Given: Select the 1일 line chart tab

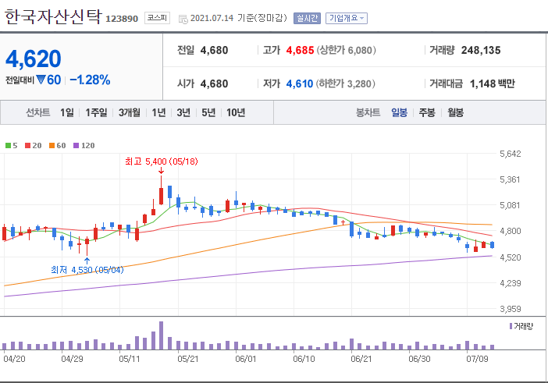Looking at the screenshot, I should pyautogui.click(x=67, y=112).
